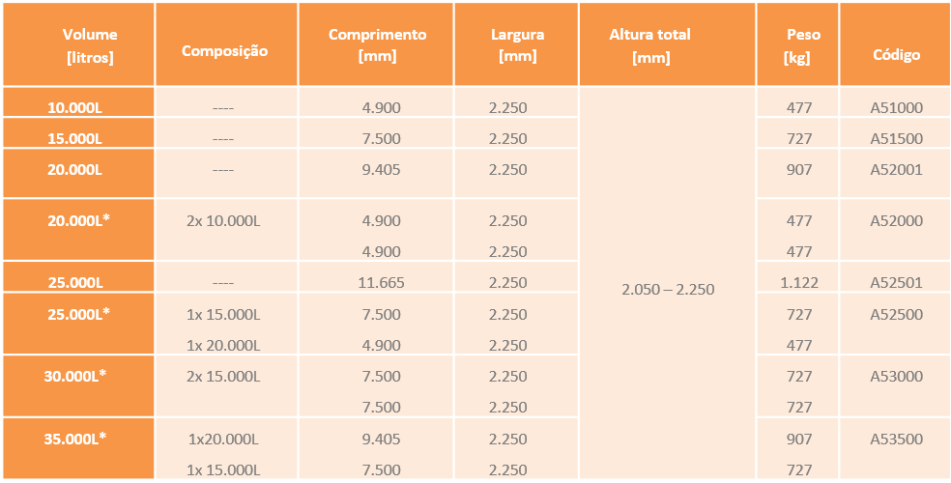Select the A52501 code cell
The height and width of the screenshot is (483, 951).
click(896, 283)
